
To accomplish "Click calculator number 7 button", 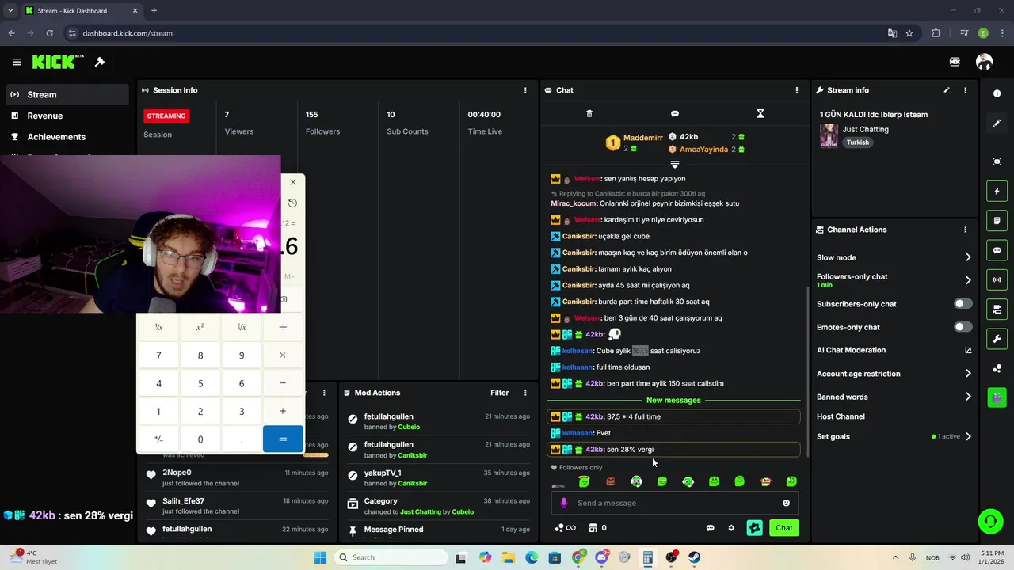I will coord(158,355).
